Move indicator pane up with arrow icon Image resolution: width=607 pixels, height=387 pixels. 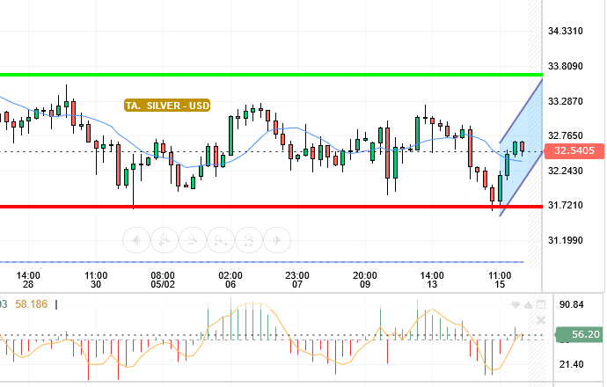(528, 305)
